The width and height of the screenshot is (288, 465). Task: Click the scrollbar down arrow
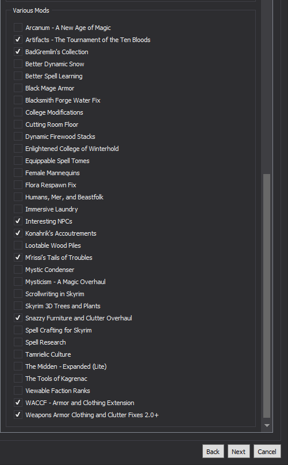267,425
